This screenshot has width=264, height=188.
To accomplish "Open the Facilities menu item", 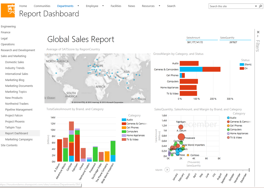I will pos(116,6).
